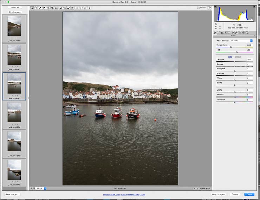
Task: Go to previous image arrow
Action: (195, 188)
